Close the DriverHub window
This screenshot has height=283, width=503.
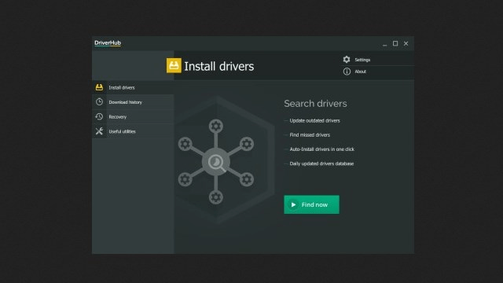click(x=406, y=43)
